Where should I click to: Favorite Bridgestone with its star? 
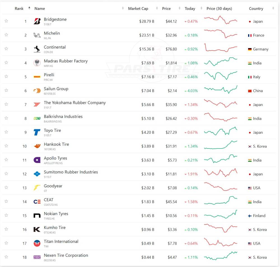(6, 21)
